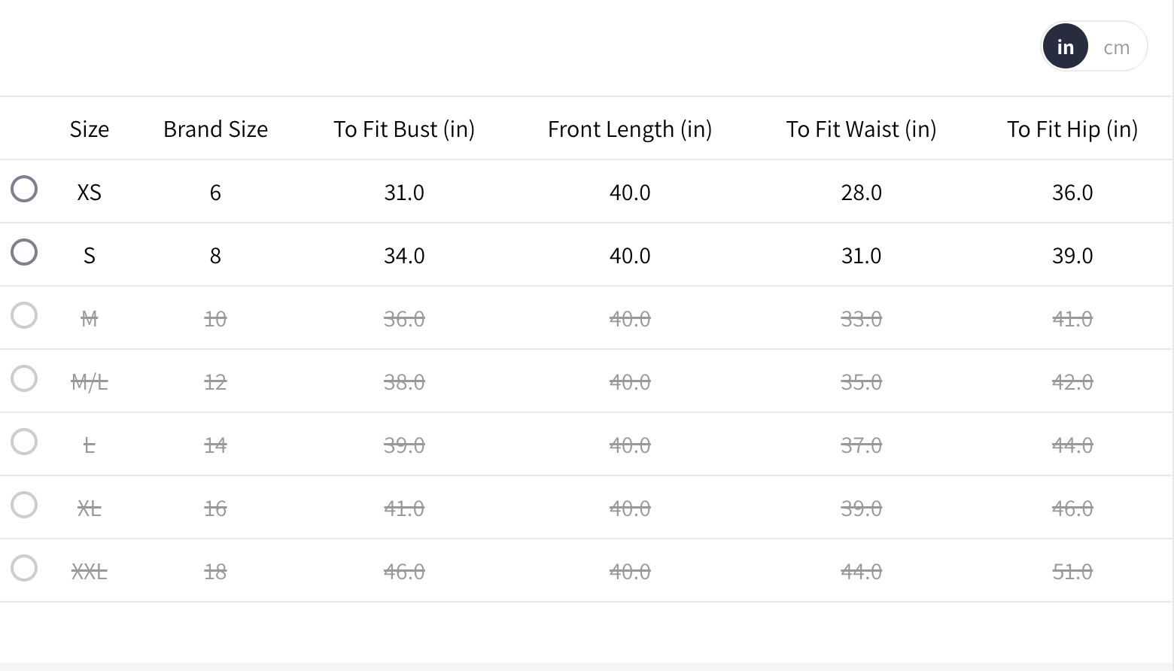Image resolution: width=1174 pixels, height=671 pixels.
Task: Click the Size column header
Action: tap(90, 129)
